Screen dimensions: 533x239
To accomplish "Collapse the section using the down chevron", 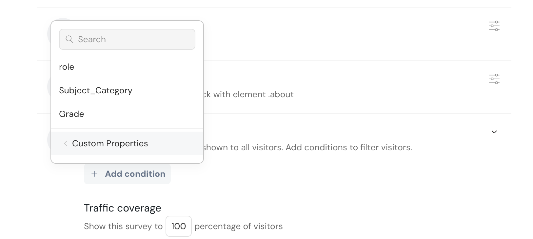I will point(494,132).
